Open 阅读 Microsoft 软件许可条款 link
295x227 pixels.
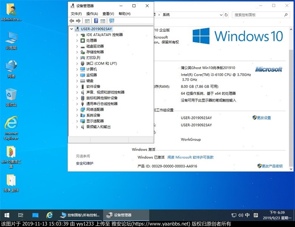click(190, 157)
